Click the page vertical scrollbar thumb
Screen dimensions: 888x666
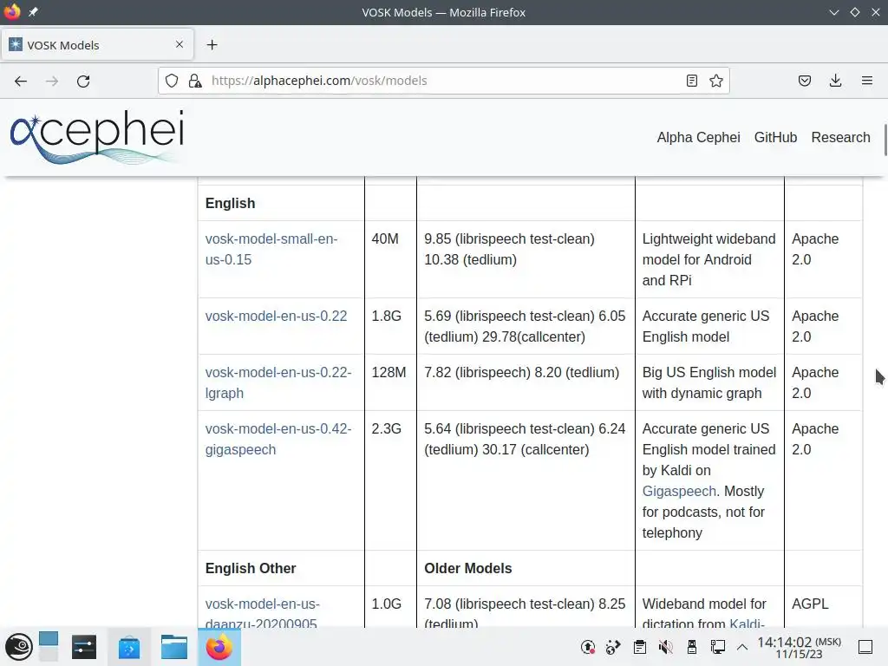(885, 140)
